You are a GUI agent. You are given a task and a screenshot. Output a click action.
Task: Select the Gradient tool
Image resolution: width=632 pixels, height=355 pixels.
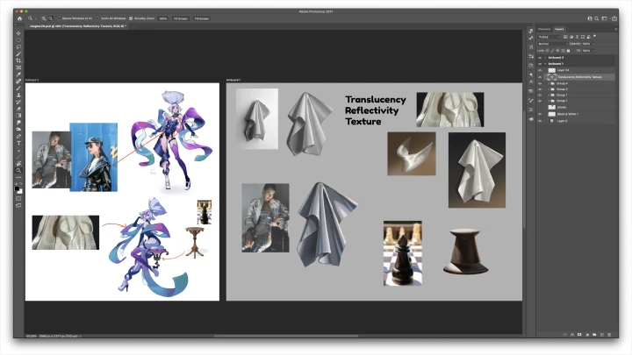click(x=18, y=116)
